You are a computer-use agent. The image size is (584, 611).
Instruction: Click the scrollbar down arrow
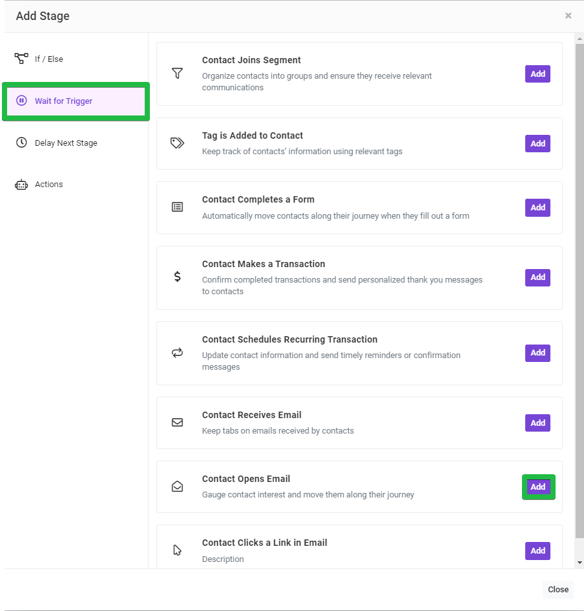579,563
